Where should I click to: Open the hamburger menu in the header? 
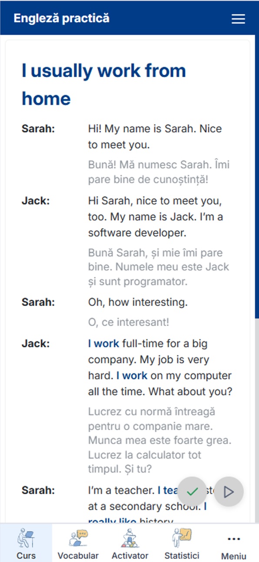(x=238, y=19)
